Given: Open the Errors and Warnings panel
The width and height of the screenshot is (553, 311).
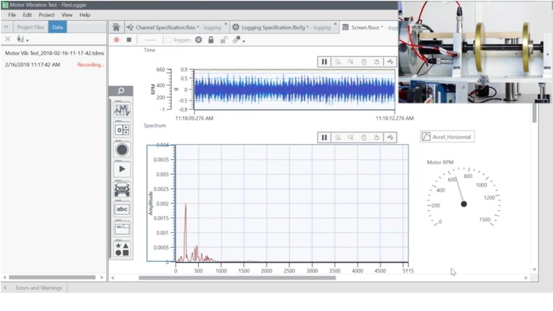Looking at the screenshot, I should click(38, 288).
